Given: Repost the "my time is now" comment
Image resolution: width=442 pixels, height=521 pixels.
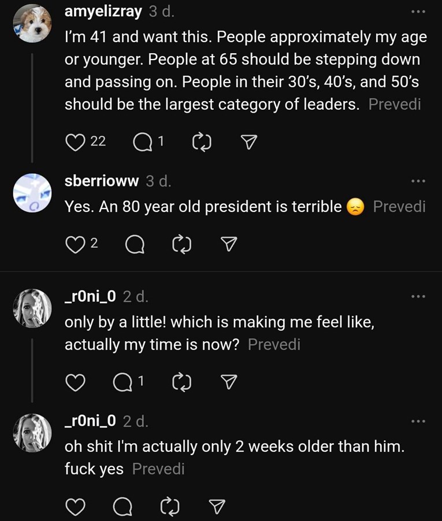Looking at the screenshot, I should click(181, 381).
